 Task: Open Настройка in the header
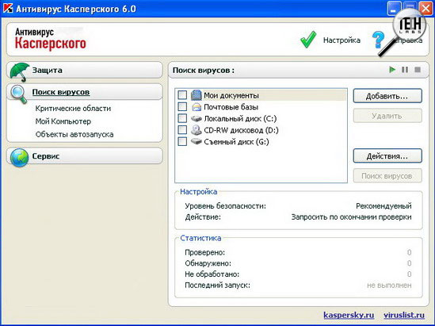(x=342, y=40)
